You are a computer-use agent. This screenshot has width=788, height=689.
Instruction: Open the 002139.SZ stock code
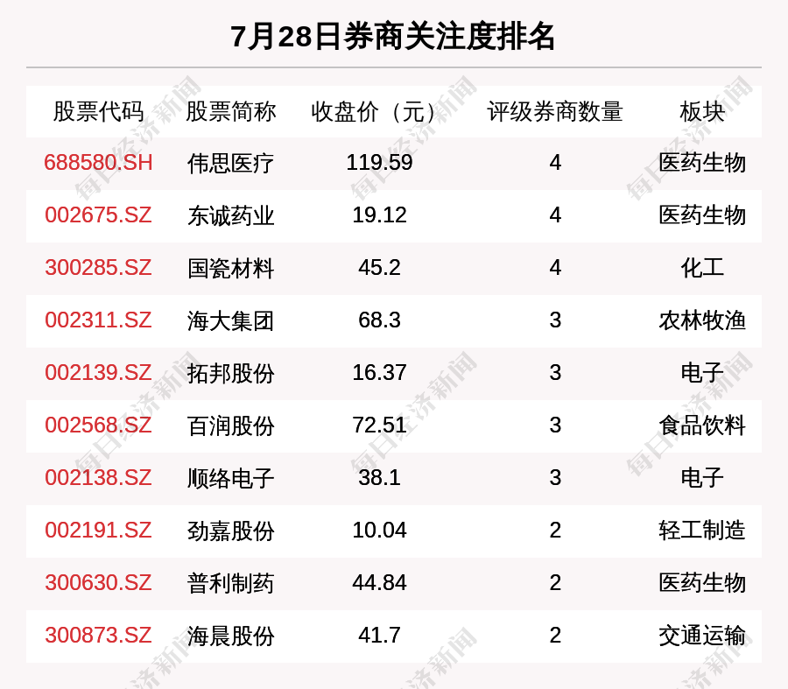(98, 373)
